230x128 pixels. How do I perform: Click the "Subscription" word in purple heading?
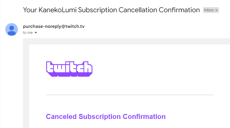pyautogui.click(x=100, y=117)
